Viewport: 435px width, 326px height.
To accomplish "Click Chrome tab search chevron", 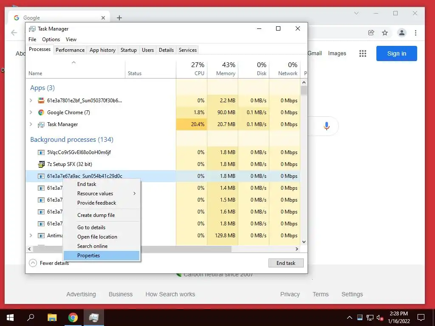I will pos(356,13).
